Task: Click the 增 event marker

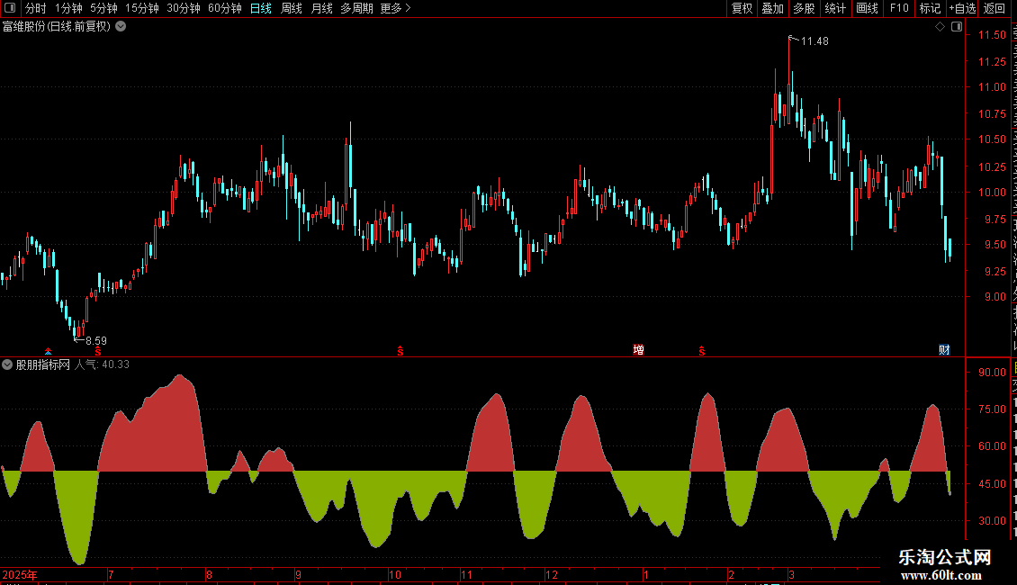Action: (638, 350)
